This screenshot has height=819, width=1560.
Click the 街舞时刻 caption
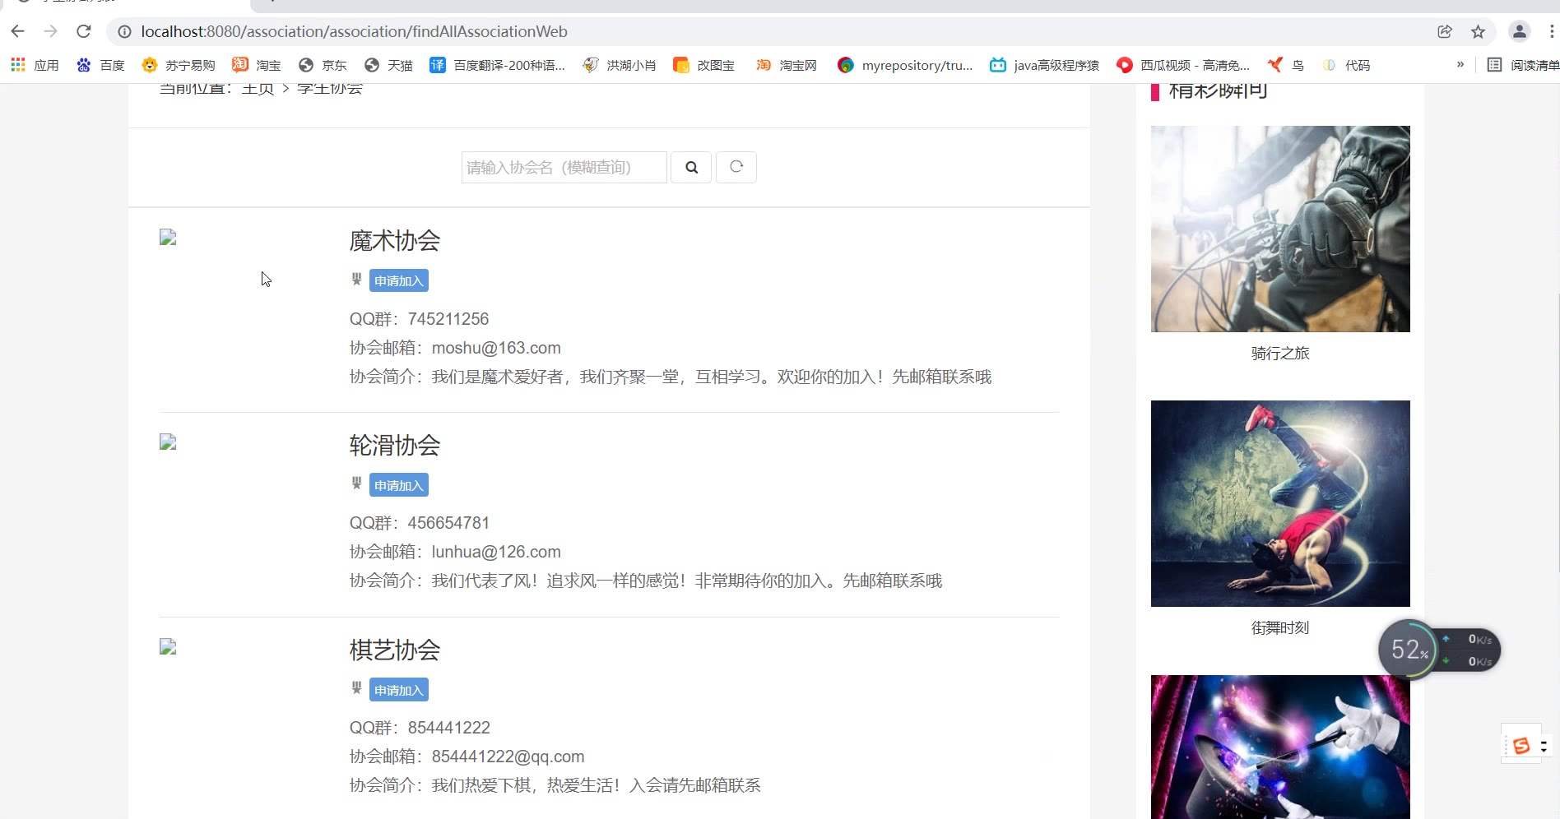(x=1280, y=628)
